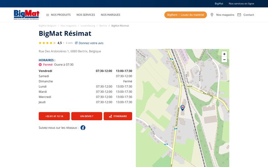This screenshot has width=268, height=167.
Task: Open the Contact page
Action: pyautogui.click(x=249, y=15)
